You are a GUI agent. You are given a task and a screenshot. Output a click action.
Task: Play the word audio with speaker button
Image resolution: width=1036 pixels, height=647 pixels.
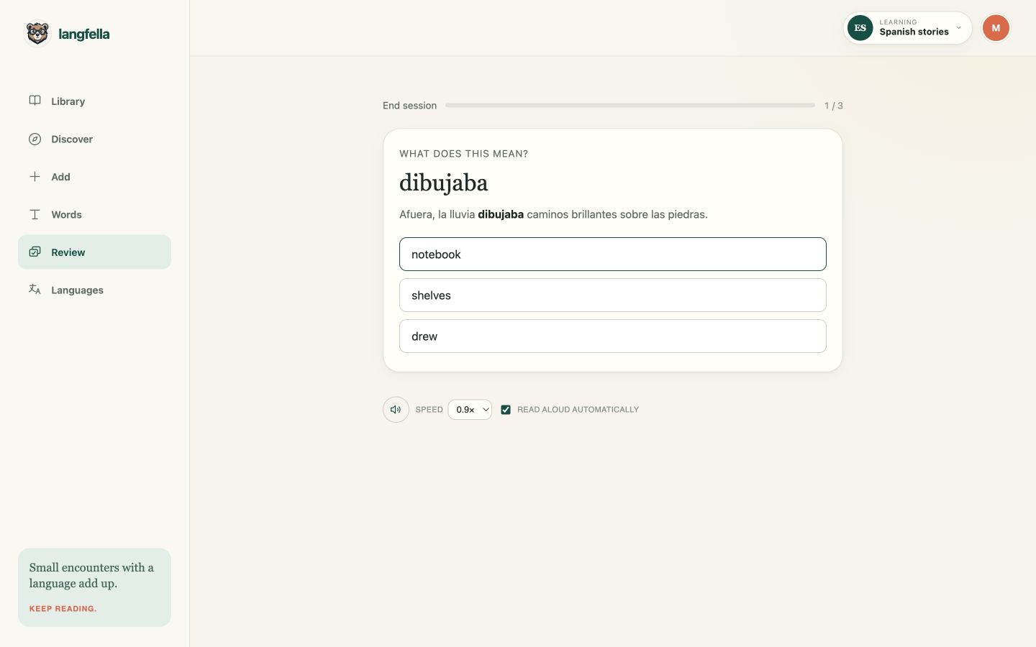pyautogui.click(x=396, y=410)
